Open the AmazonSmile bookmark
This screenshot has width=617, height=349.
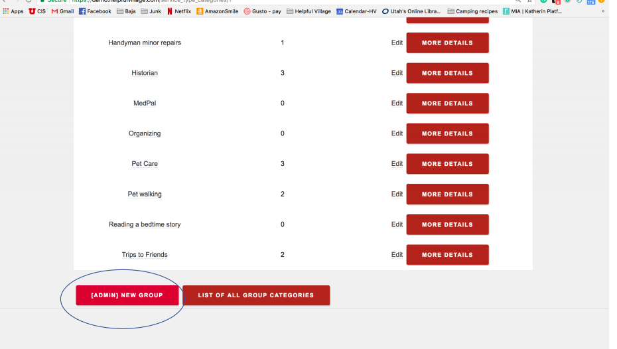tap(218, 11)
